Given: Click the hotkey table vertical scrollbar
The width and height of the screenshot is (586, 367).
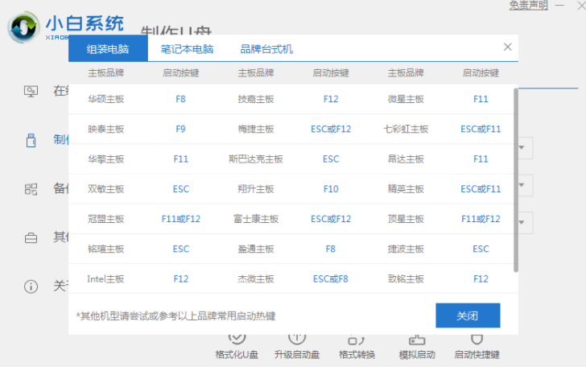Looking at the screenshot, I should click(x=515, y=177).
